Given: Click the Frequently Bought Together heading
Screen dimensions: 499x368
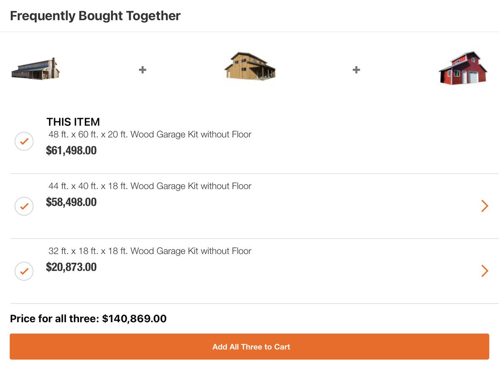Looking at the screenshot, I should coord(95,16).
